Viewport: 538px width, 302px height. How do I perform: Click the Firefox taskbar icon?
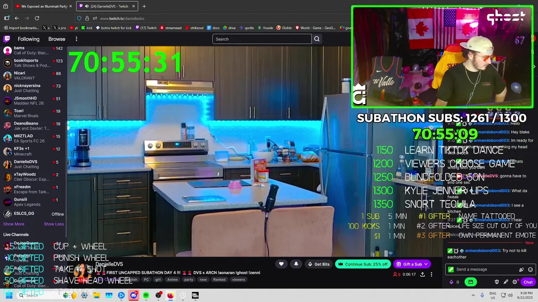click(x=170, y=295)
